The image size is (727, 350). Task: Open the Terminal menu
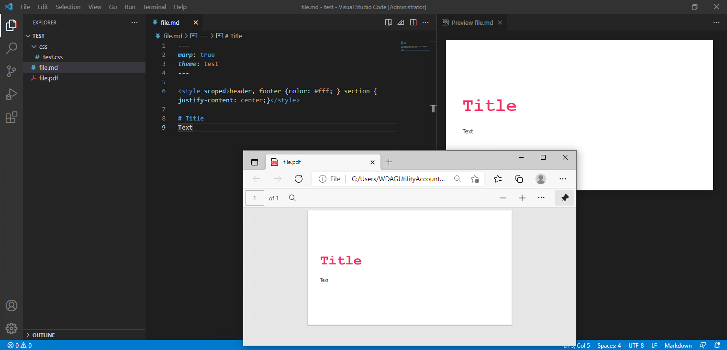154,7
